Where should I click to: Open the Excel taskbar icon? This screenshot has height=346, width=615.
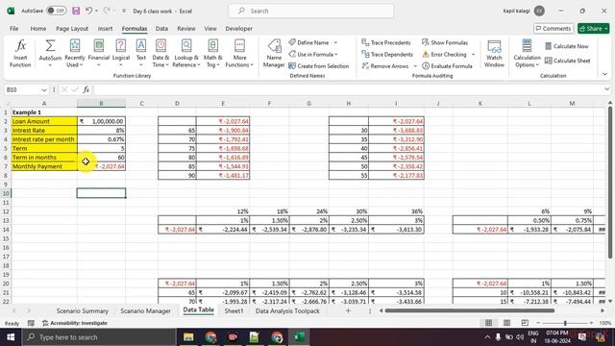[x=299, y=337]
